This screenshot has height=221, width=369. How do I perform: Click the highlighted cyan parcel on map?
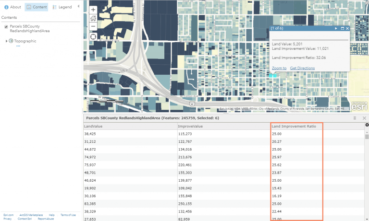click(273, 76)
